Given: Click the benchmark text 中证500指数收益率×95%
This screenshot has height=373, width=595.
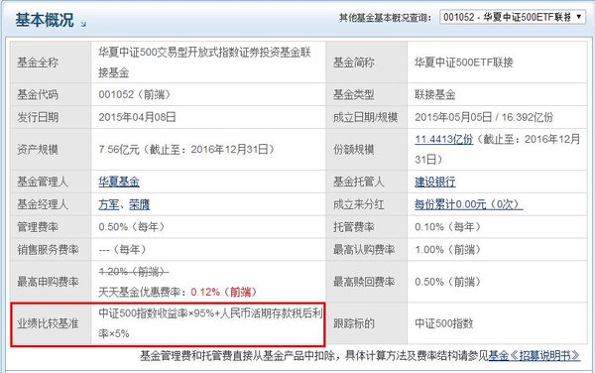Looking at the screenshot, I should [x=157, y=313].
